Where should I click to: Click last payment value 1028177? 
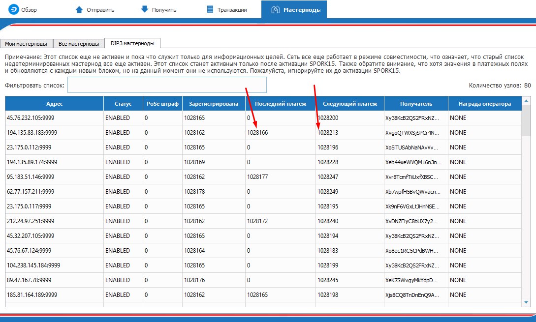[257, 176]
